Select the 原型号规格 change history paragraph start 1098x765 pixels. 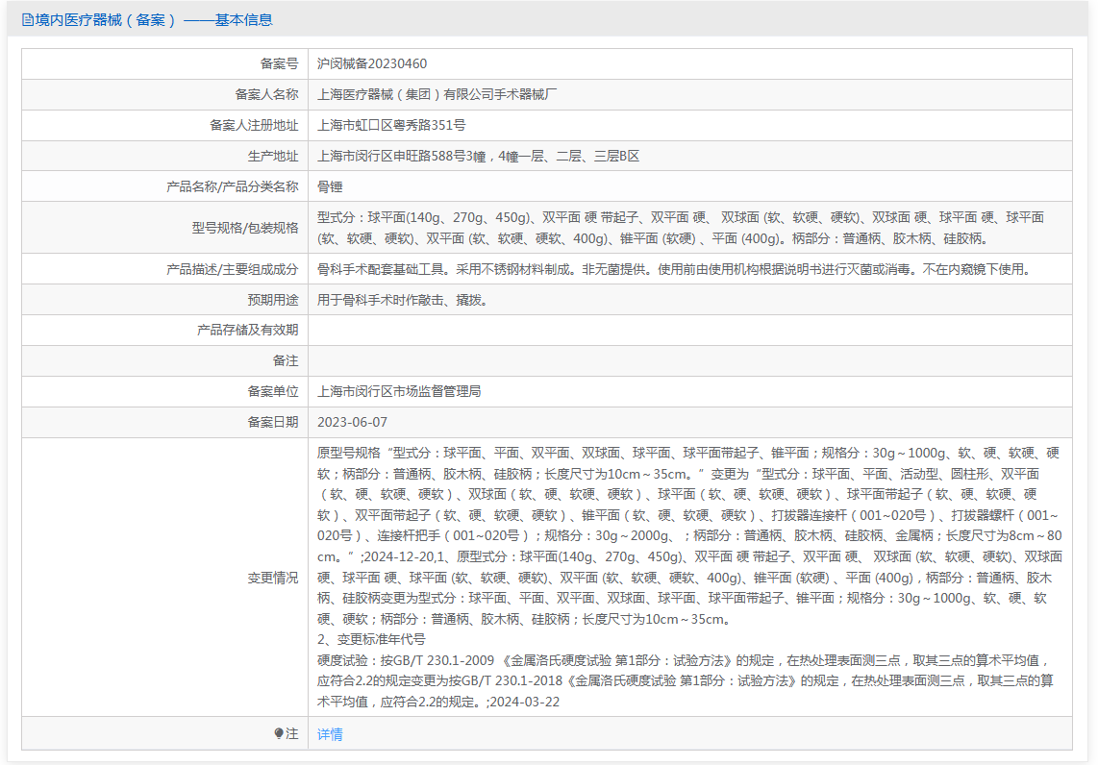tap(349, 453)
